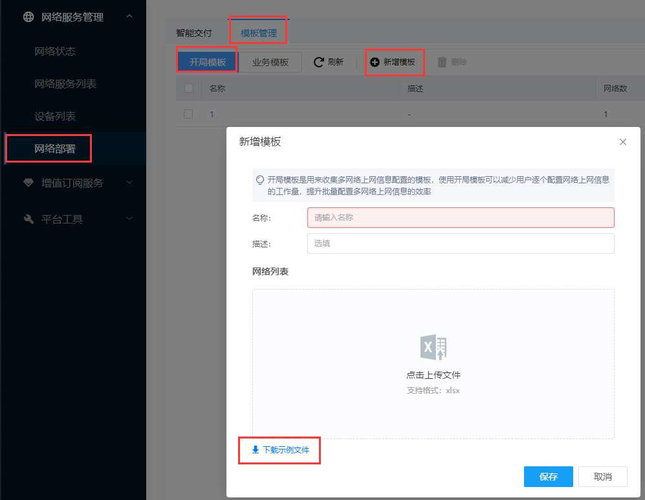Click the 刷新 refresh icon
The width and height of the screenshot is (645, 500).
coord(318,62)
